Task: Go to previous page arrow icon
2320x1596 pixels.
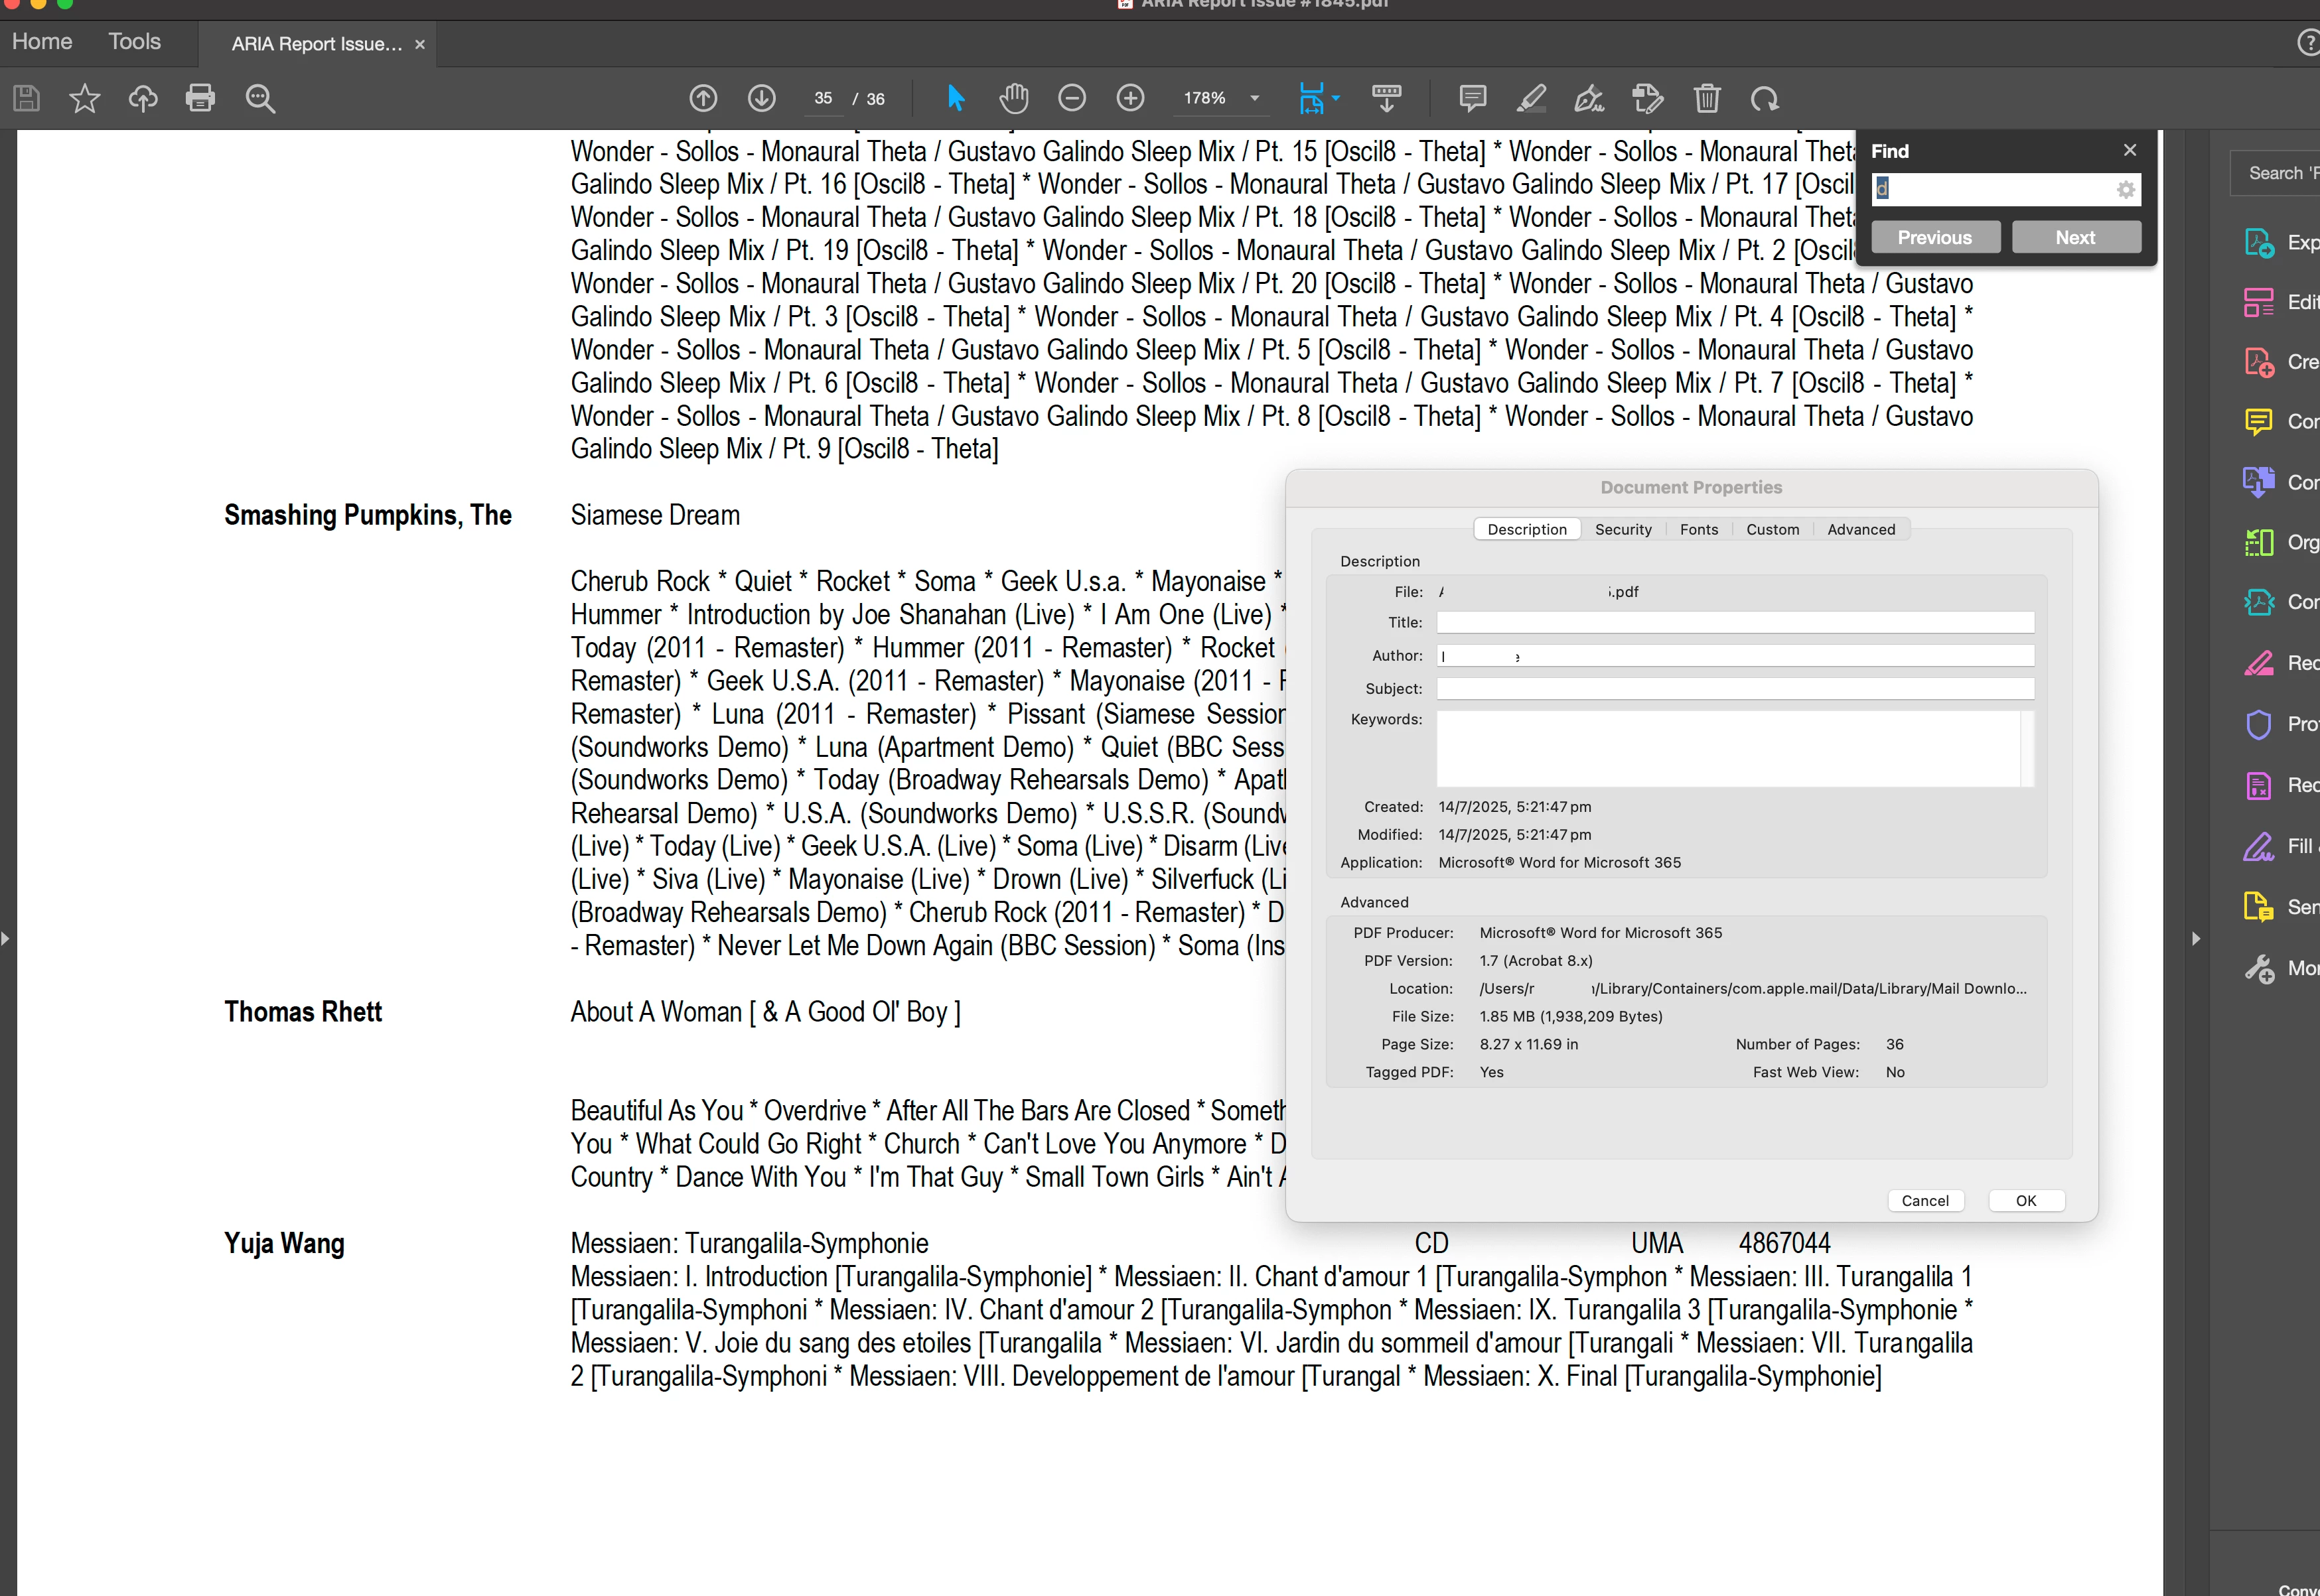Action: [703, 98]
